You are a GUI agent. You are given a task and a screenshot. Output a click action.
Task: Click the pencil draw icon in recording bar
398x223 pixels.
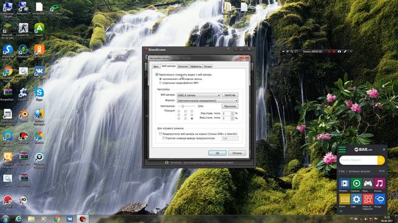point(345,51)
